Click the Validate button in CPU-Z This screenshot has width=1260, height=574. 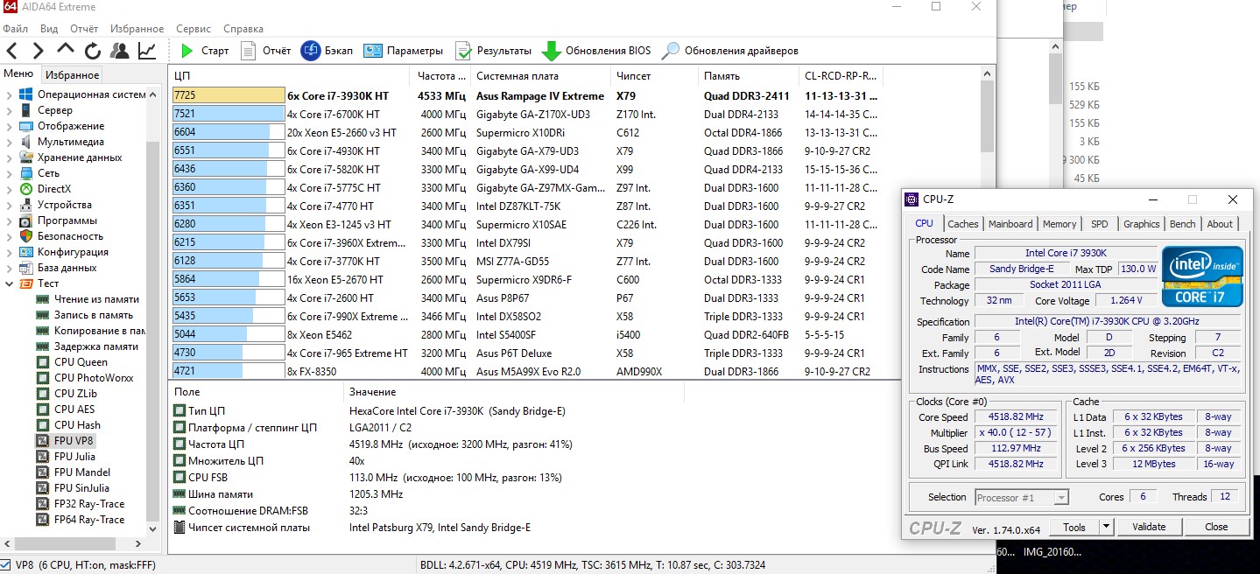(1149, 527)
